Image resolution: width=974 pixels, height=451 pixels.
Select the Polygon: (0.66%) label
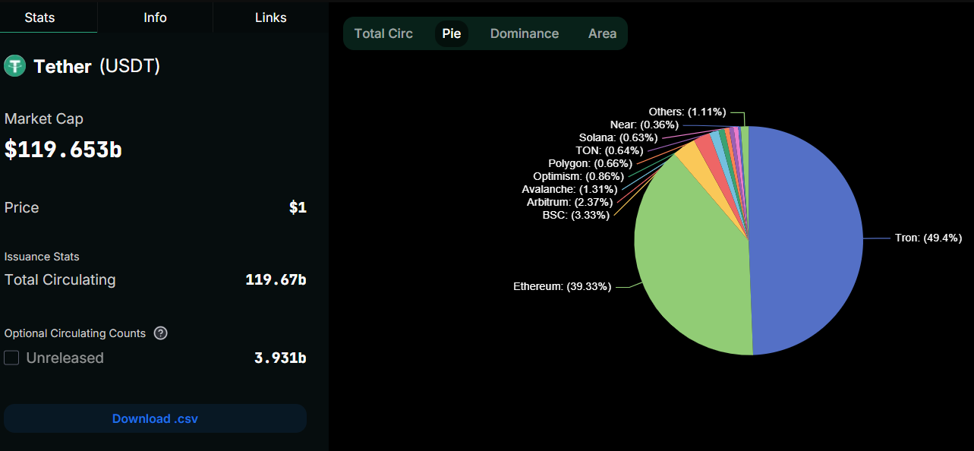click(590, 163)
